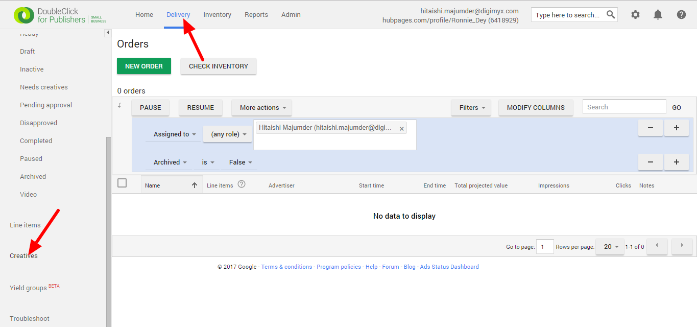Open the (any role) dropdown
This screenshot has width=697, height=327.
pos(227,134)
